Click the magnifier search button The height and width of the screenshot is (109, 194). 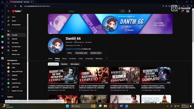pyautogui.click(x=122, y=11)
